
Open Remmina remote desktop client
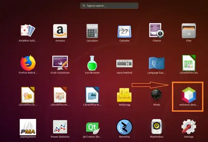click(x=124, y=127)
